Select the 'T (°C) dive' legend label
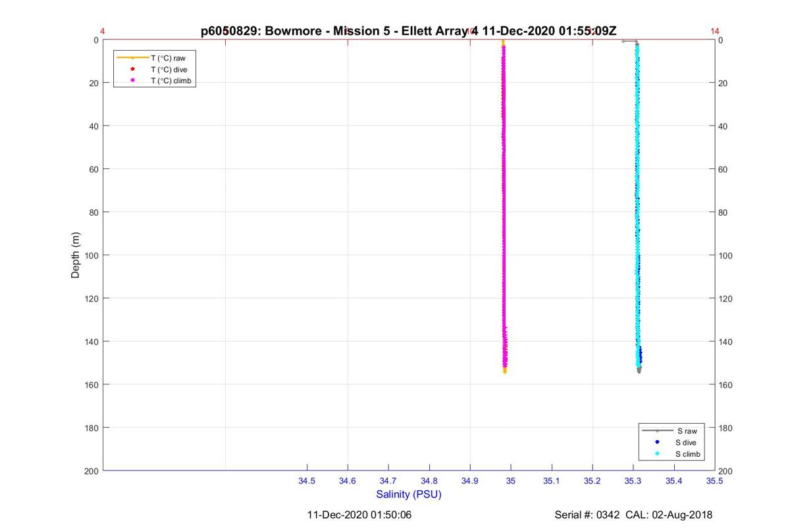The image size is (790, 529). click(x=169, y=69)
